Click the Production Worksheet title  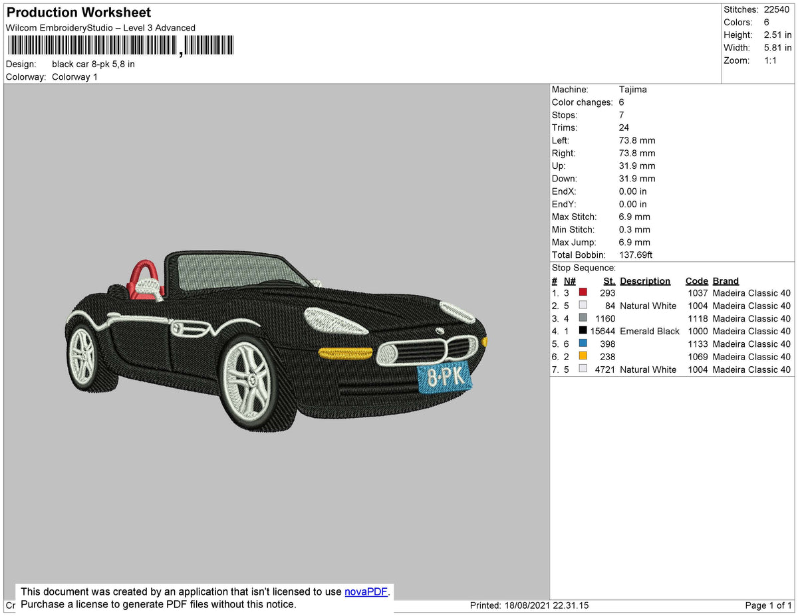point(78,12)
